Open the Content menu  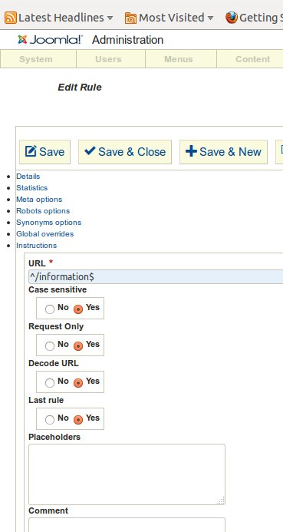(x=252, y=59)
